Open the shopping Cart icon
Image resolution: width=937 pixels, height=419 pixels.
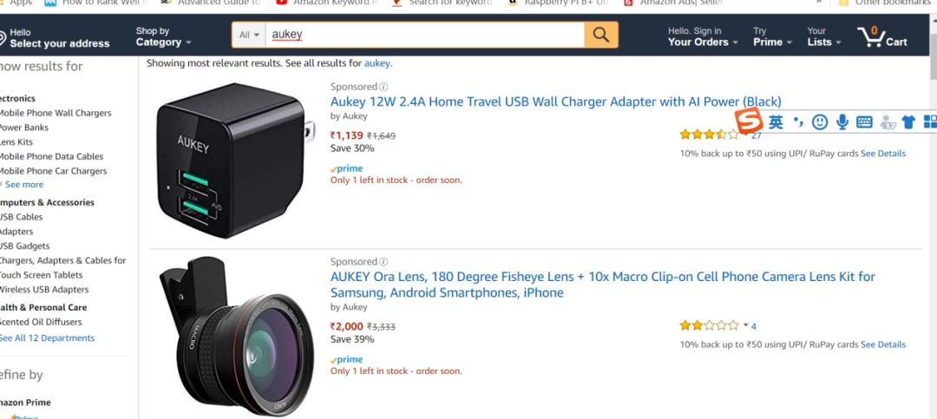pos(882,36)
